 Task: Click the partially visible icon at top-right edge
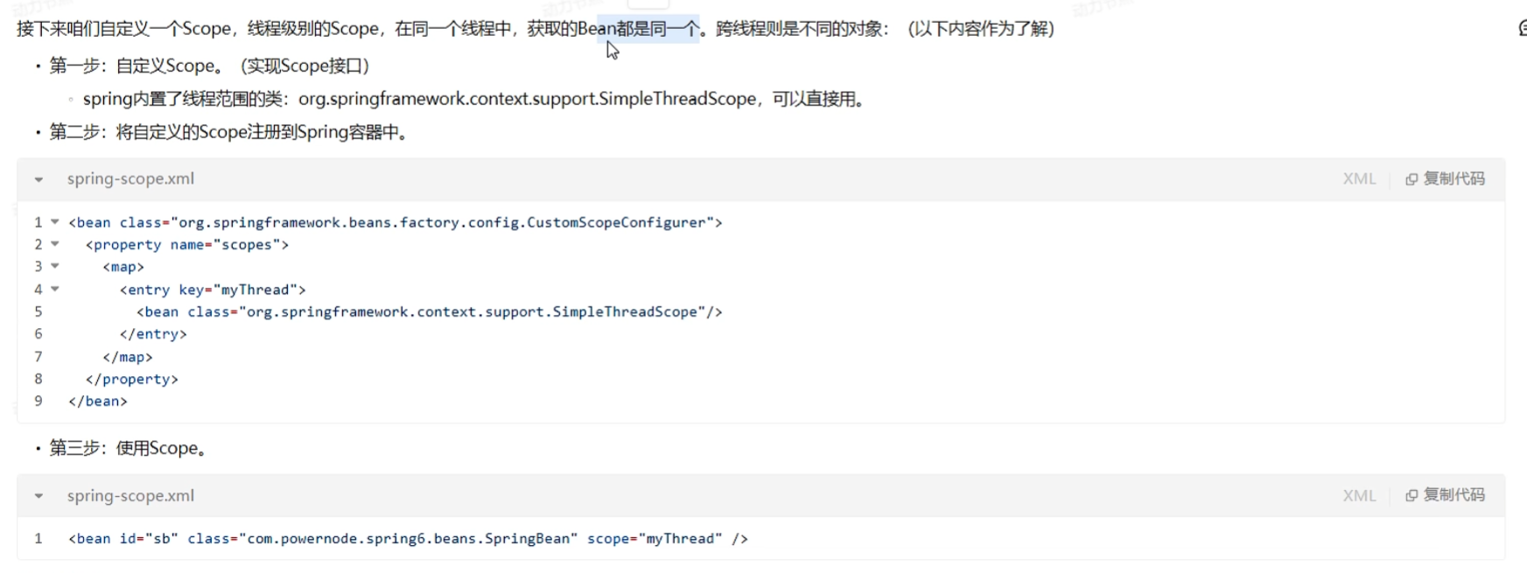1523,28
